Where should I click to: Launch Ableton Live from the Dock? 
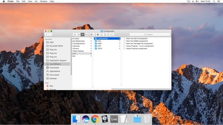(114, 119)
